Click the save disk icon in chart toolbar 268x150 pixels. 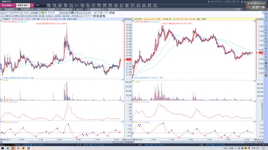click(x=113, y=13)
